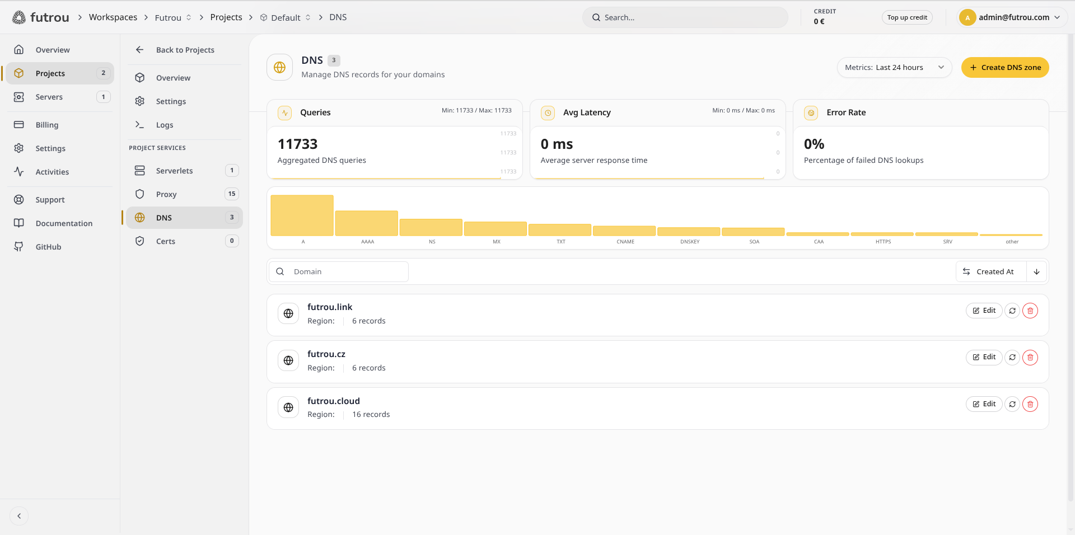Open the Created At sort selector
This screenshot has width=1075, height=535.
pos(991,271)
